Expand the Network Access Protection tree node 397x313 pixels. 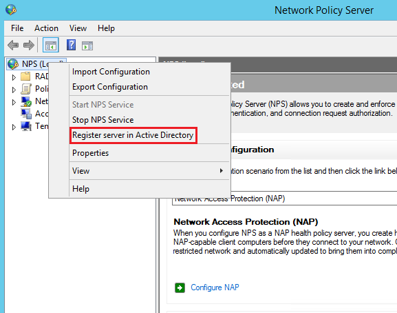point(14,102)
